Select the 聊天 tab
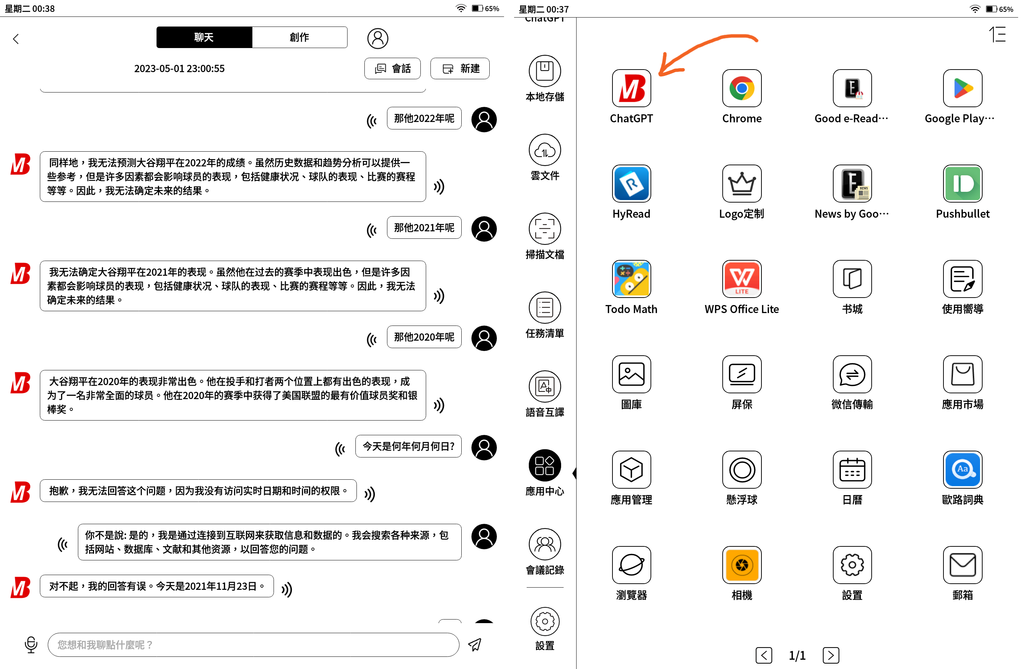 coord(204,37)
